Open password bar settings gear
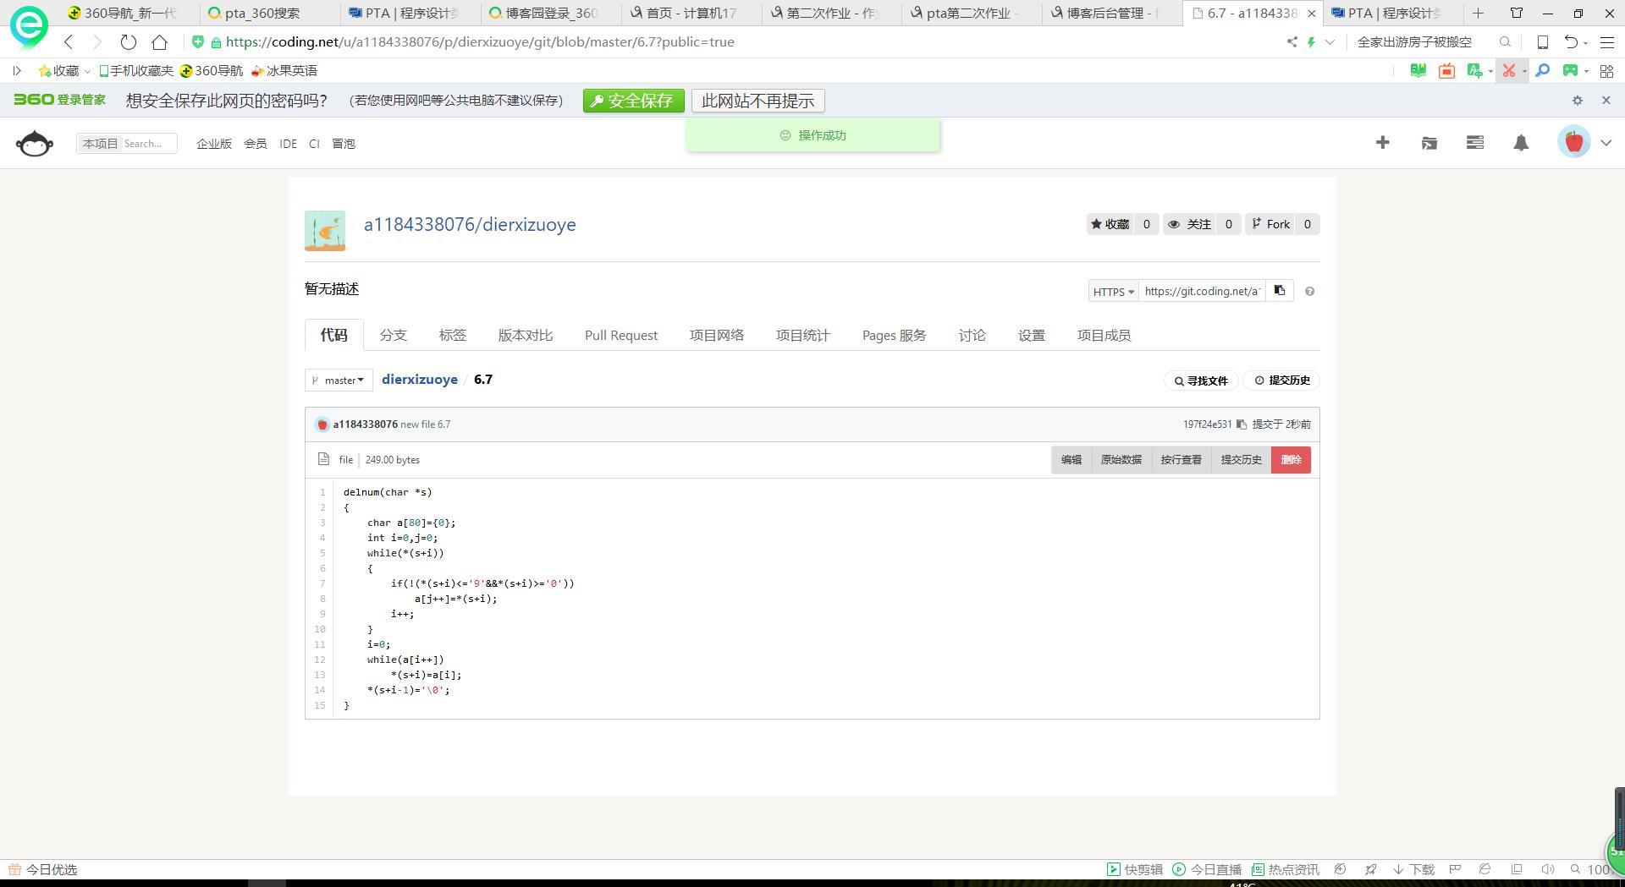This screenshot has height=887, width=1625. point(1577,101)
